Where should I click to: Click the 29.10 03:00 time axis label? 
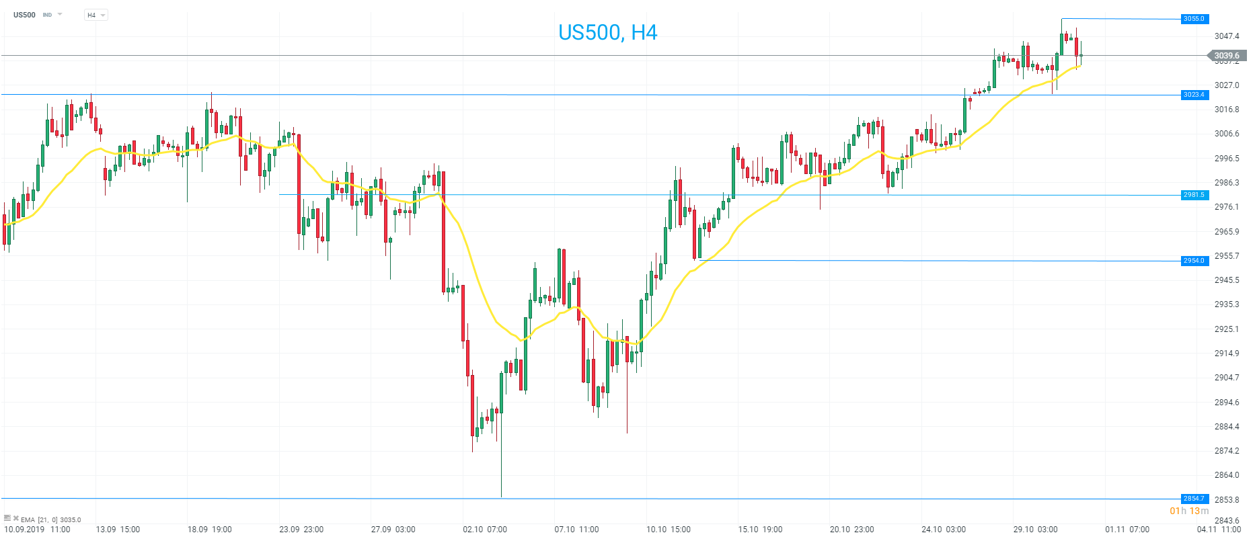click(x=1036, y=530)
